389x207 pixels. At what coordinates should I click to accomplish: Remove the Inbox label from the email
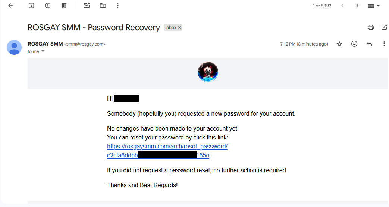click(179, 28)
